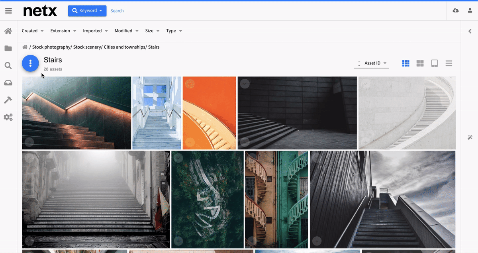Expand the Created filter dropdown

click(33, 31)
